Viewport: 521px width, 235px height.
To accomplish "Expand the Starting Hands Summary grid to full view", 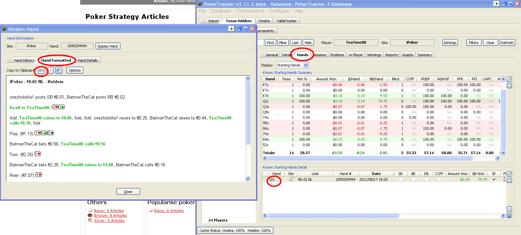I will pos(509,86).
